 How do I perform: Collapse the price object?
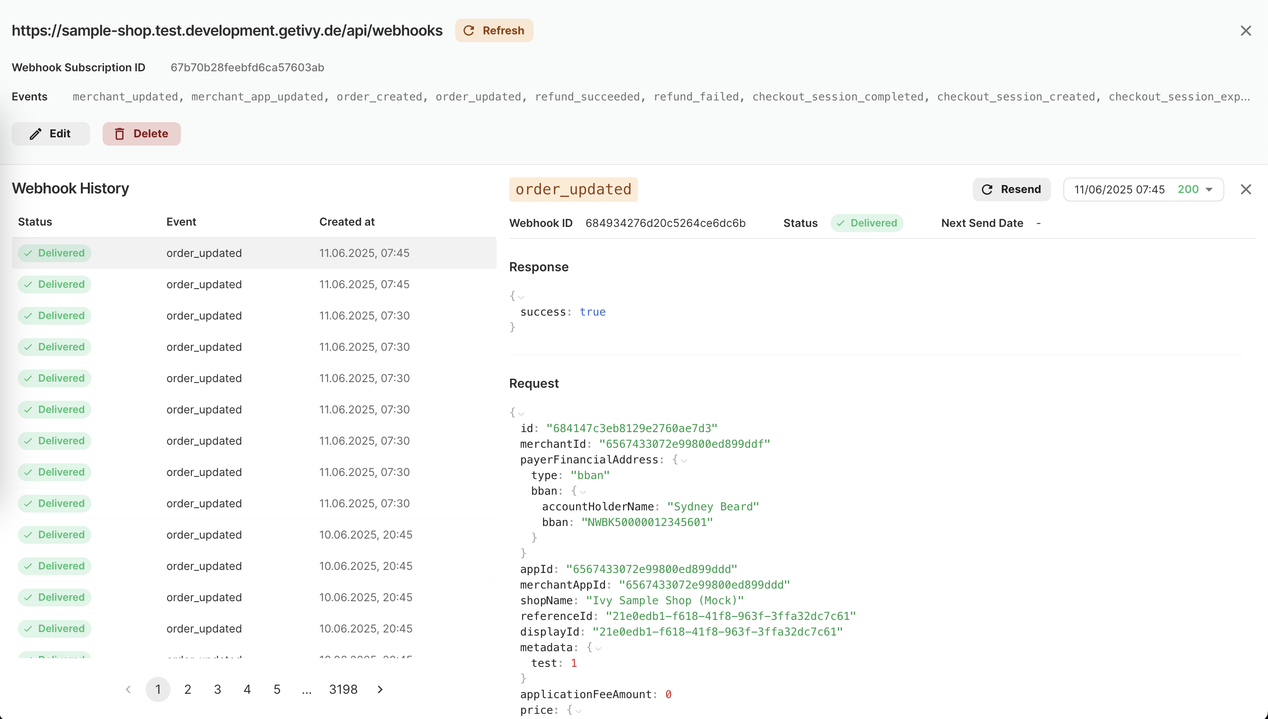click(x=578, y=711)
